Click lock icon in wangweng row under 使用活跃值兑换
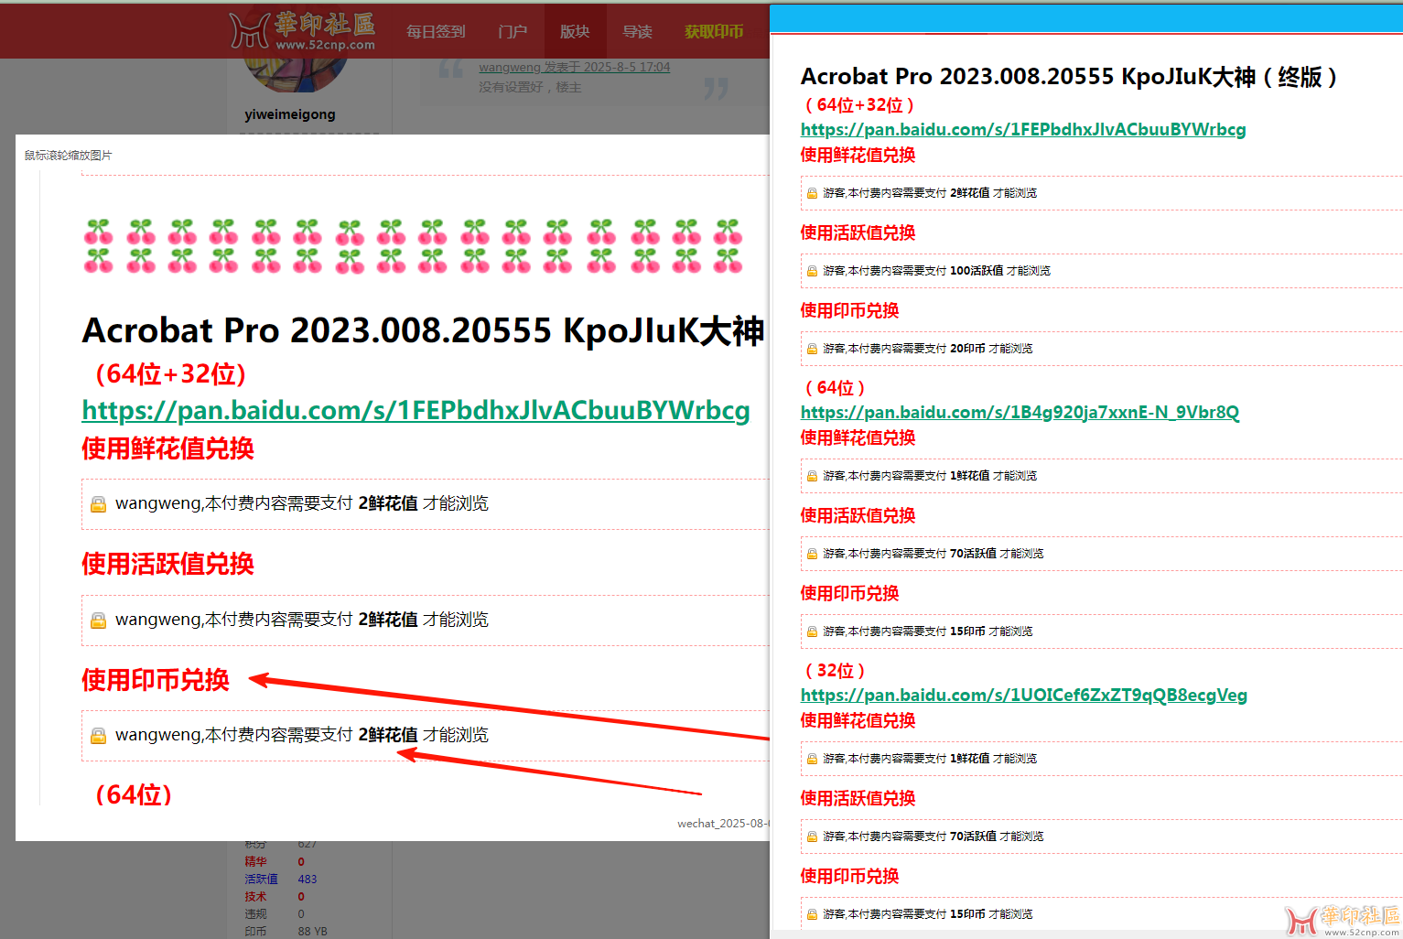The height and width of the screenshot is (939, 1403). tap(99, 621)
